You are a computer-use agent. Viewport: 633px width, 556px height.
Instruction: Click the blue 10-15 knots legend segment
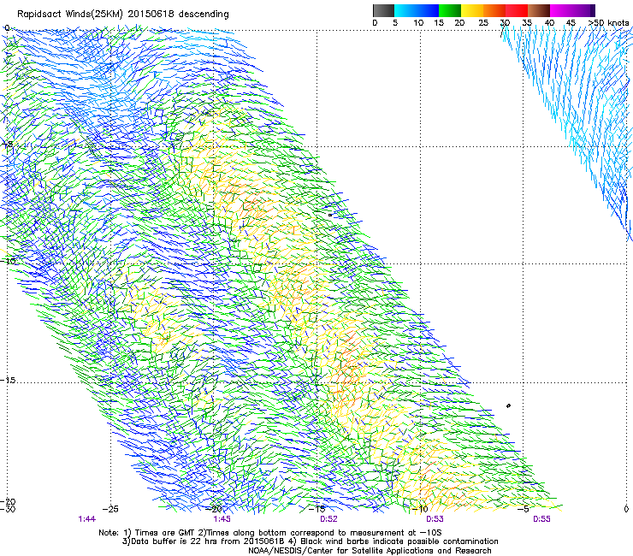pyautogui.click(x=428, y=10)
